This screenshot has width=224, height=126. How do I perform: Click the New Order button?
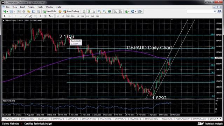point(50,11)
